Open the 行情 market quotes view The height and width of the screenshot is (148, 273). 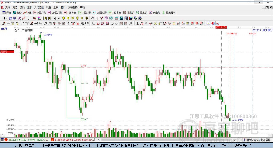click(6, 13)
